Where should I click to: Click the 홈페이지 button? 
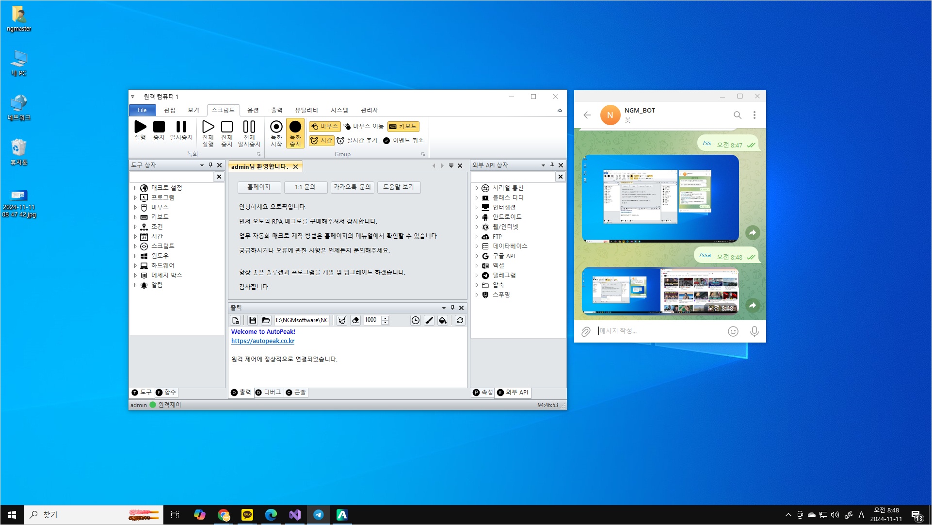[259, 187]
